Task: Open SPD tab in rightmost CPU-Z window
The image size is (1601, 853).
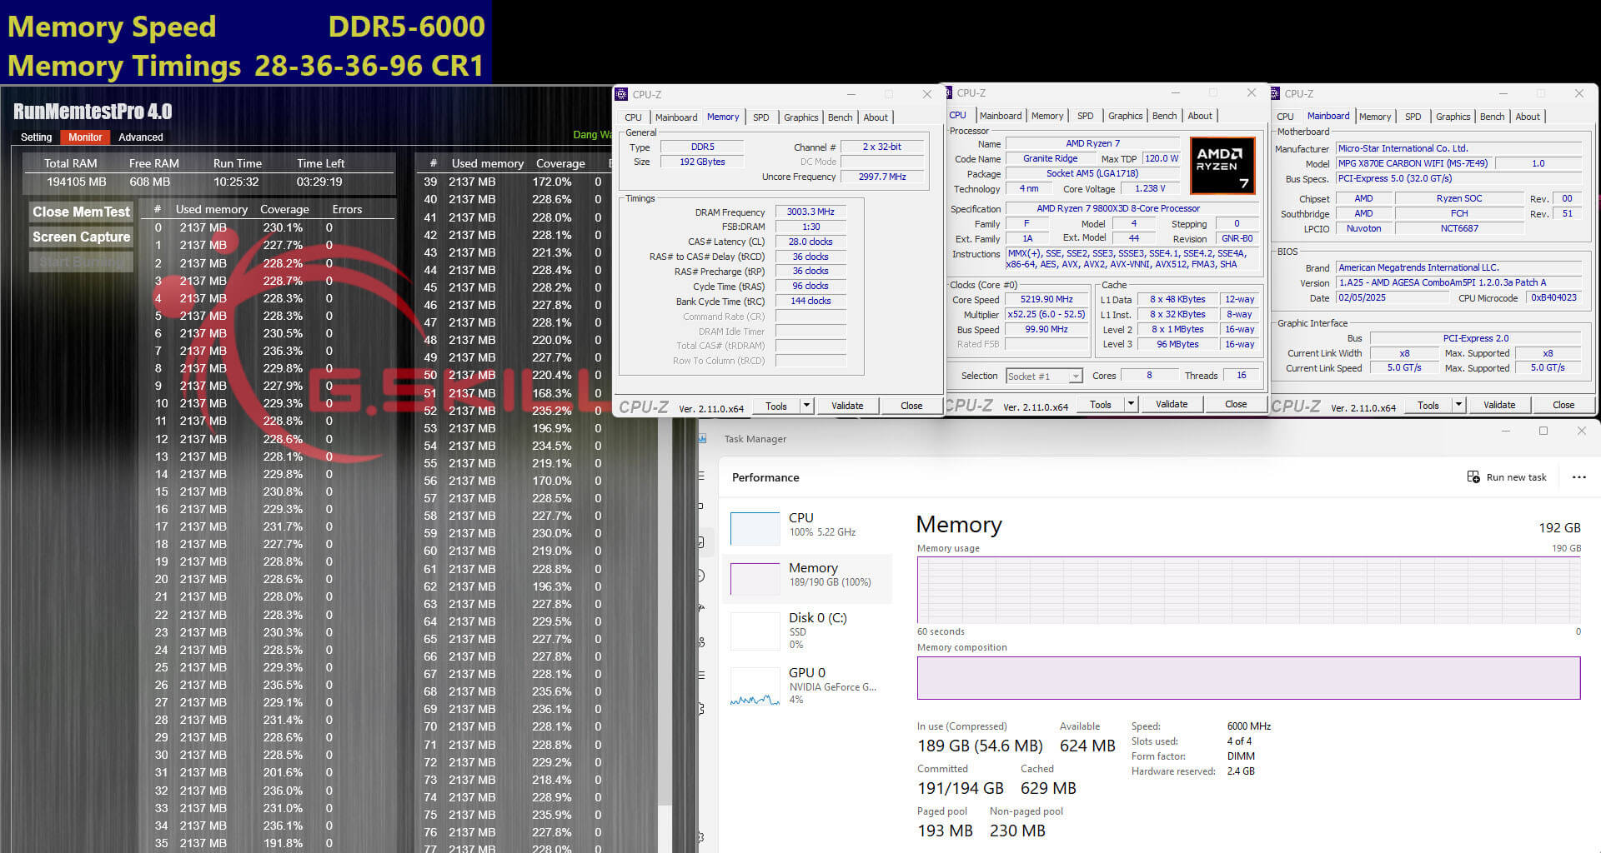Action: point(1413,117)
